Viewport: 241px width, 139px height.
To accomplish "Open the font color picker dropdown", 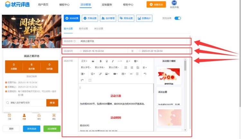I will pos(128,61).
